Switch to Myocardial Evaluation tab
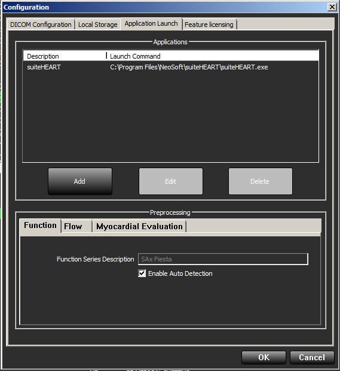 (139, 226)
